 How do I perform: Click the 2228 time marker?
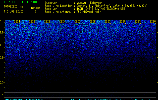tap(123, 21)
